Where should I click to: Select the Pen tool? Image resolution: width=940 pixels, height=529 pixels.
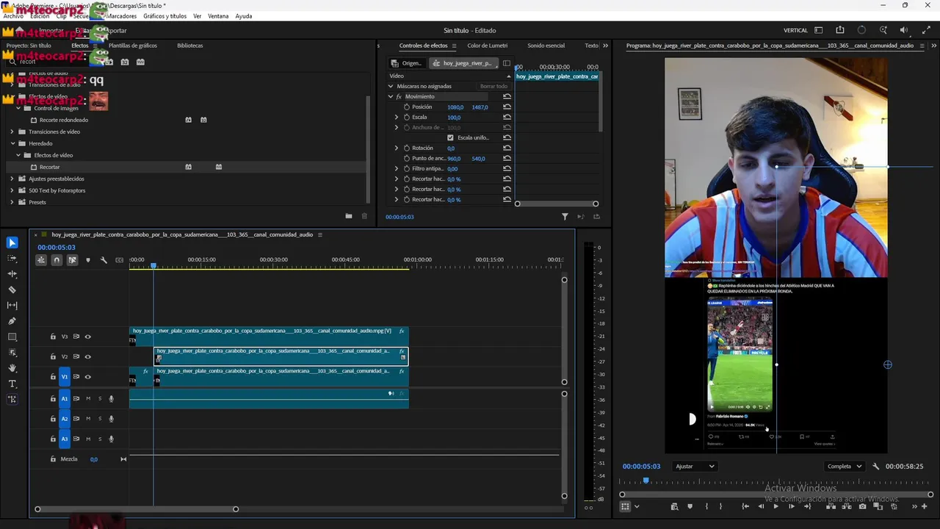pyautogui.click(x=12, y=321)
